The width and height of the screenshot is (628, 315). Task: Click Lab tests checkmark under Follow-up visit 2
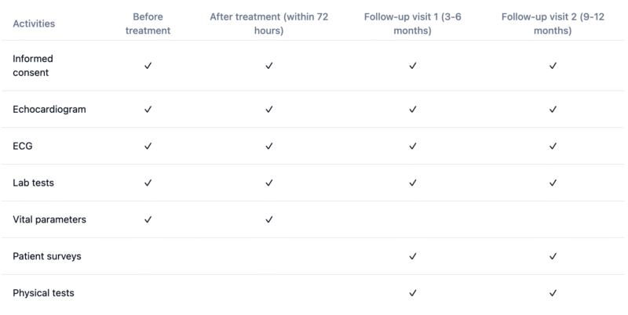tap(553, 183)
